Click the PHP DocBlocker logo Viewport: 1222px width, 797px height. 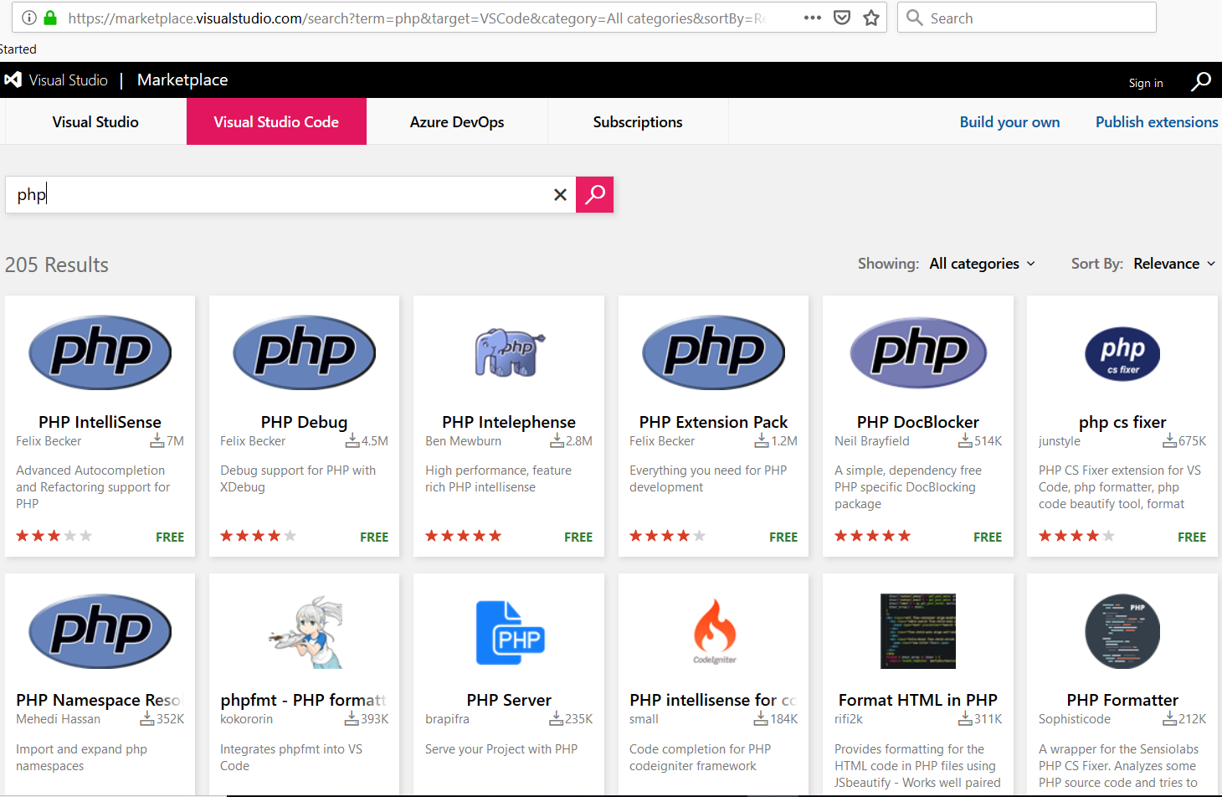click(x=918, y=352)
